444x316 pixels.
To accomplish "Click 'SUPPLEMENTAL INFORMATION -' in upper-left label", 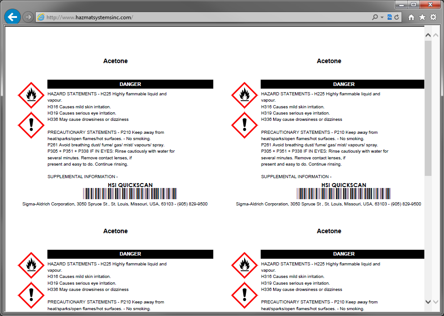I will pos(83,176).
